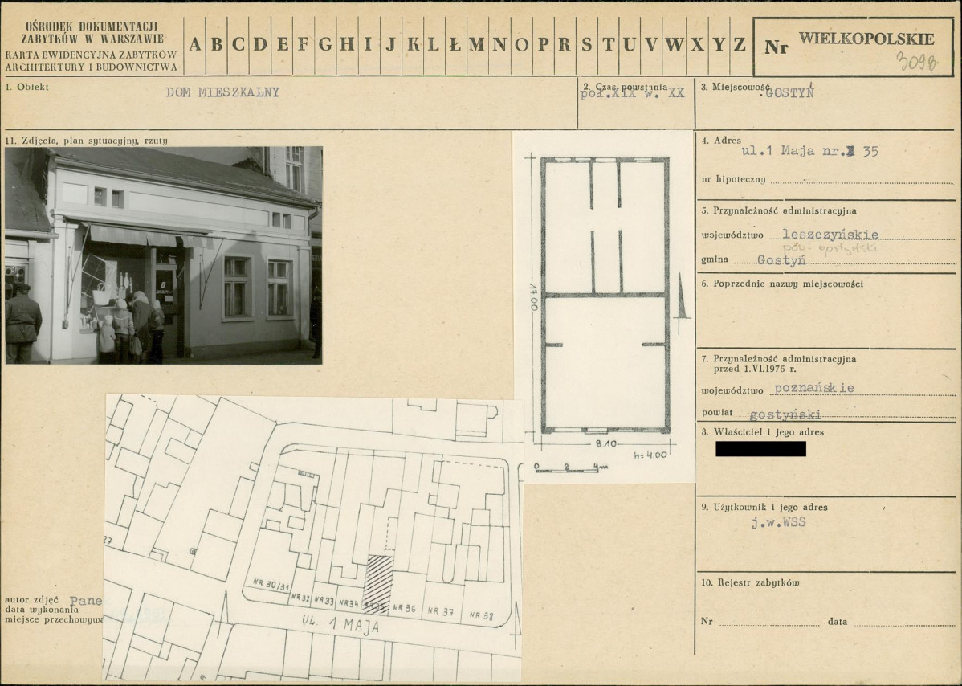This screenshot has height=686, width=962.
Task: Click the letter A index cell
Action: tap(194, 46)
